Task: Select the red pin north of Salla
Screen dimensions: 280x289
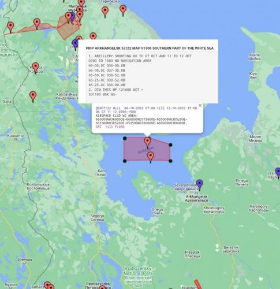Action: 33,97
